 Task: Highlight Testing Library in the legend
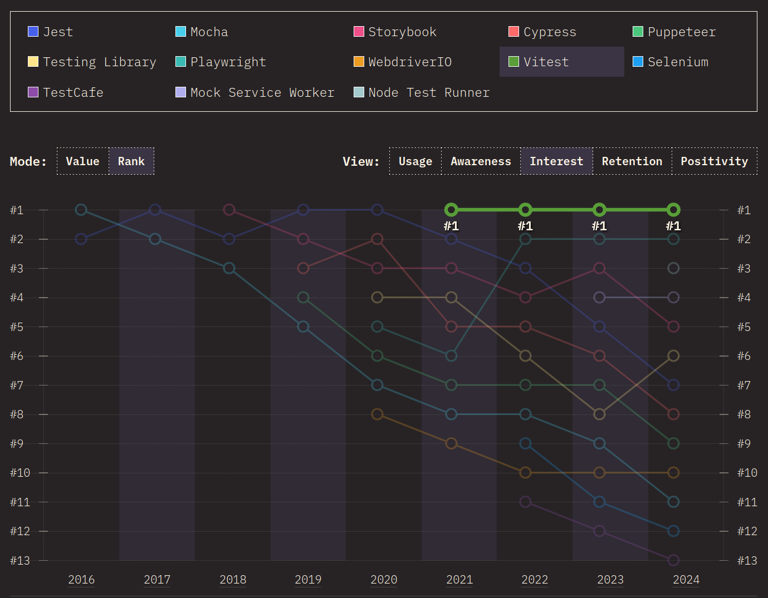click(92, 62)
